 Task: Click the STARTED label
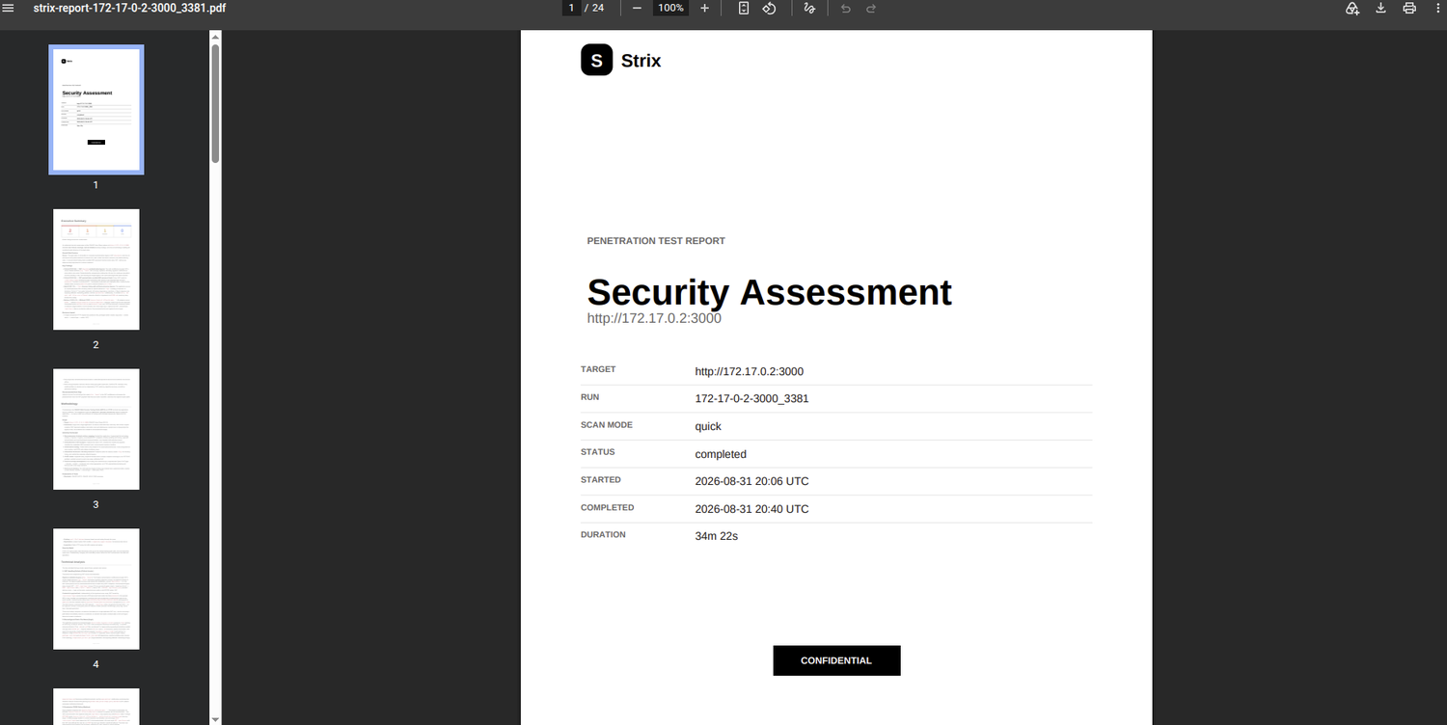click(601, 480)
